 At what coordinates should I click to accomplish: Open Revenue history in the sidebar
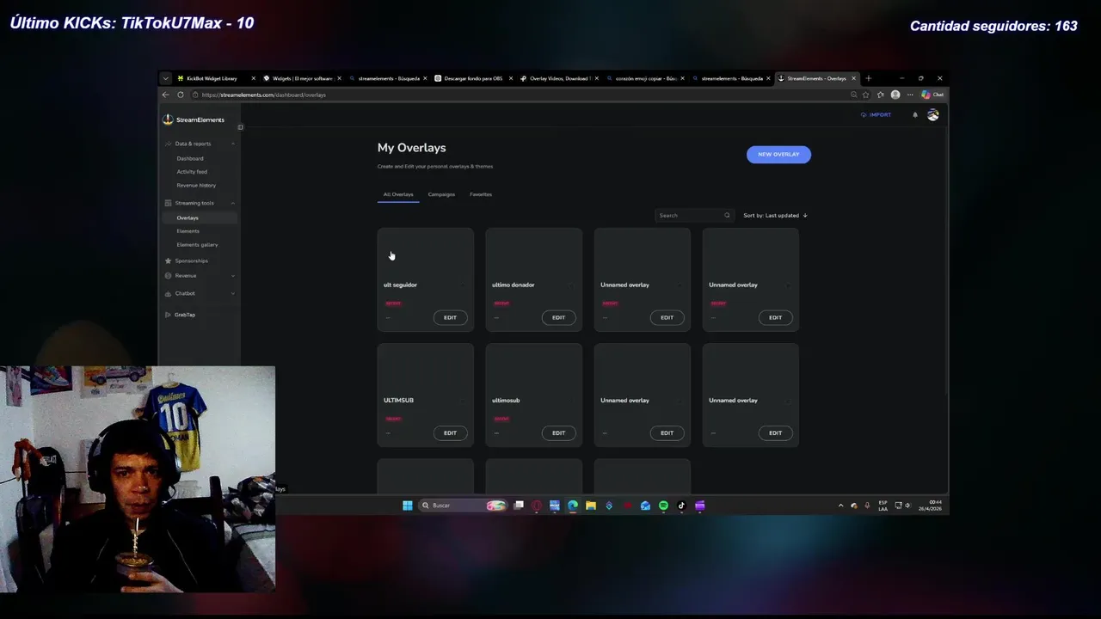click(x=196, y=185)
